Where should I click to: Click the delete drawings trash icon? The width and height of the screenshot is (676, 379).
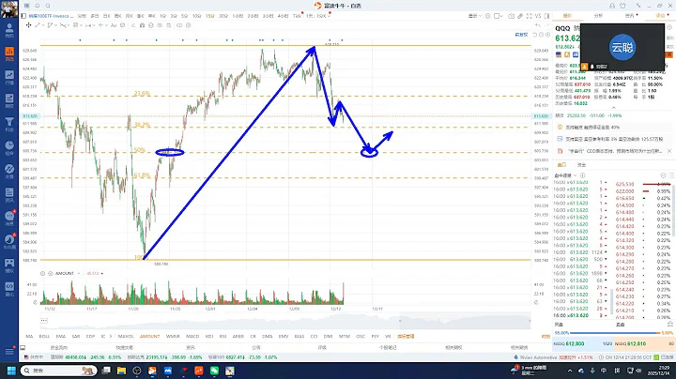[169, 25]
